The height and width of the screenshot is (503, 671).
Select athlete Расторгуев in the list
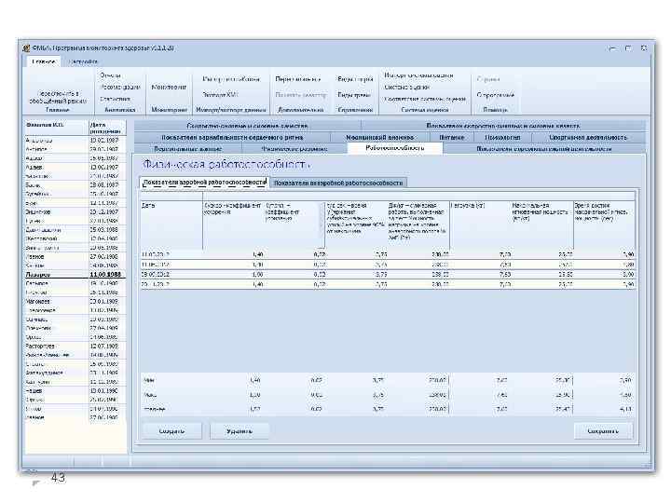click(75, 346)
